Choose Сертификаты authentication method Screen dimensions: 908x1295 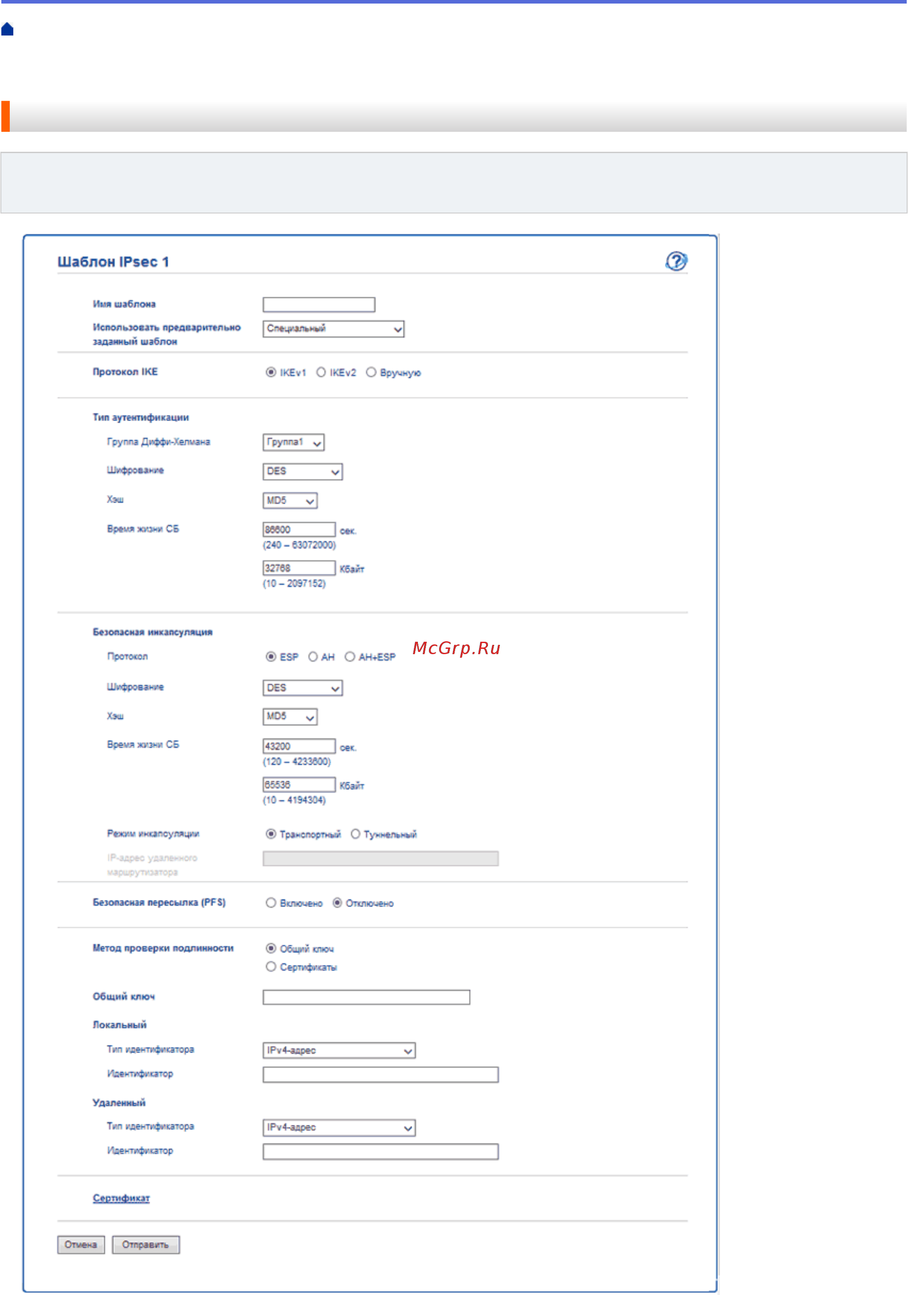[271, 967]
